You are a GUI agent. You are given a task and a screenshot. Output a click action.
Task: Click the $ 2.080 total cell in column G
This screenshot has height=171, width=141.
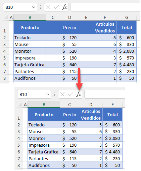point(127,51)
